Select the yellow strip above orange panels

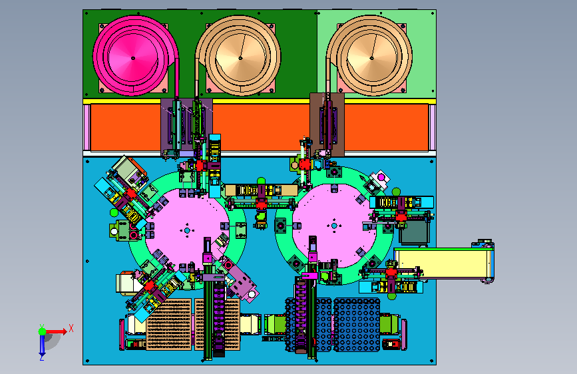[260, 101]
